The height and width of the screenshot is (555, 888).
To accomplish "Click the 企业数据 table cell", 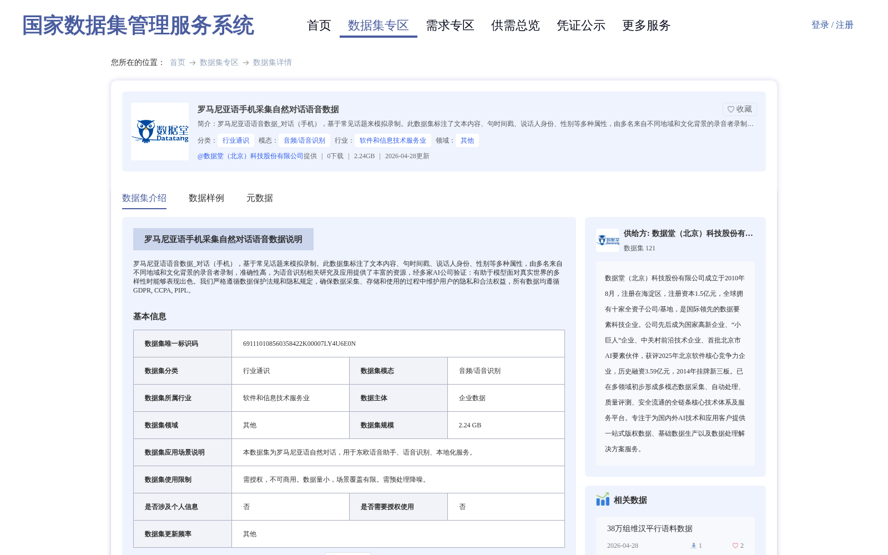I will tap(506, 398).
